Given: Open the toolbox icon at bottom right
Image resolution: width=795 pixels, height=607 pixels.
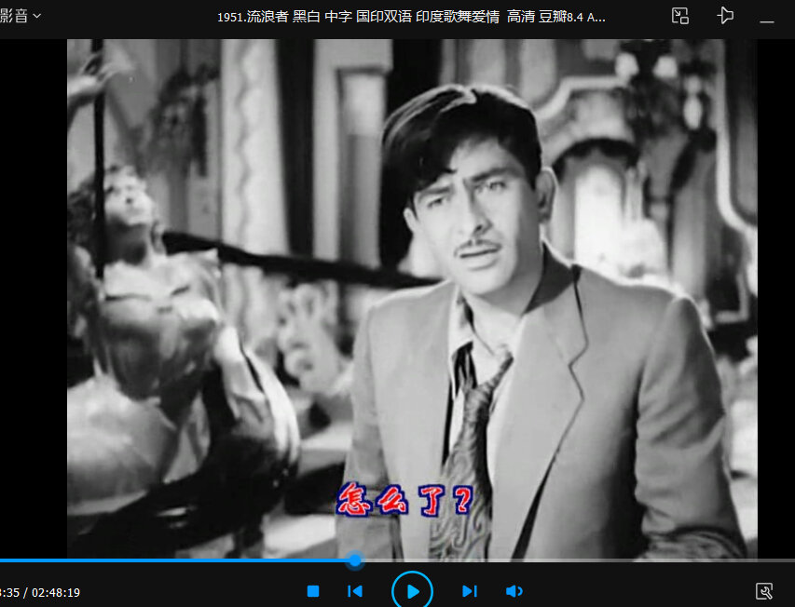Looking at the screenshot, I should pyautogui.click(x=764, y=591).
